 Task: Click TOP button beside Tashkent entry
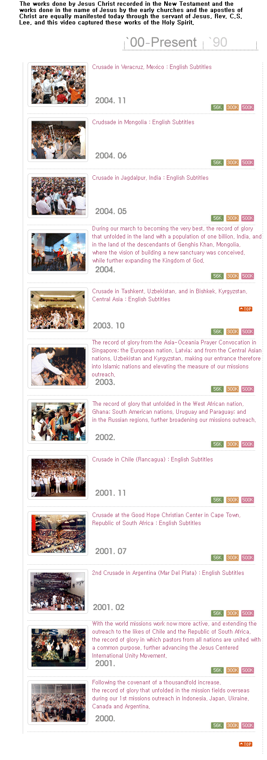(246, 309)
